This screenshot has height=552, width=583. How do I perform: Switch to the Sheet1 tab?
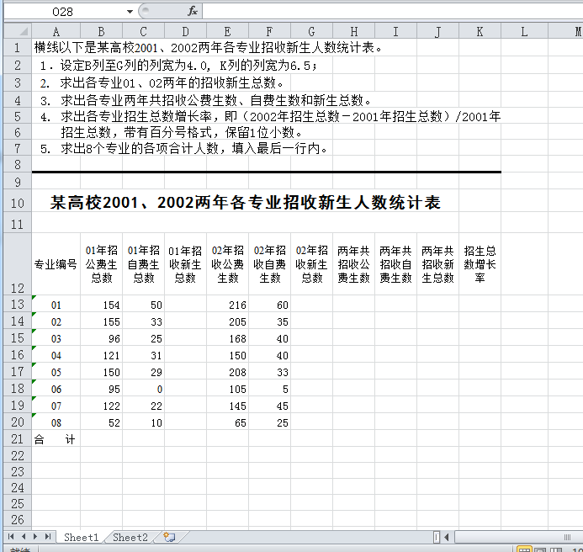[81, 537]
